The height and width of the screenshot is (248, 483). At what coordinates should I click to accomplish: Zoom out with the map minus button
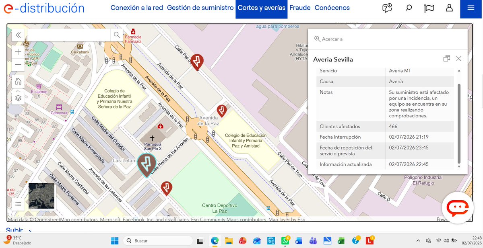pos(18,64)
